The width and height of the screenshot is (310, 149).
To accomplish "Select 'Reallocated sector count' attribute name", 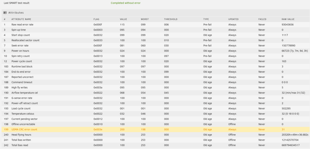I will tap(25, 40).
